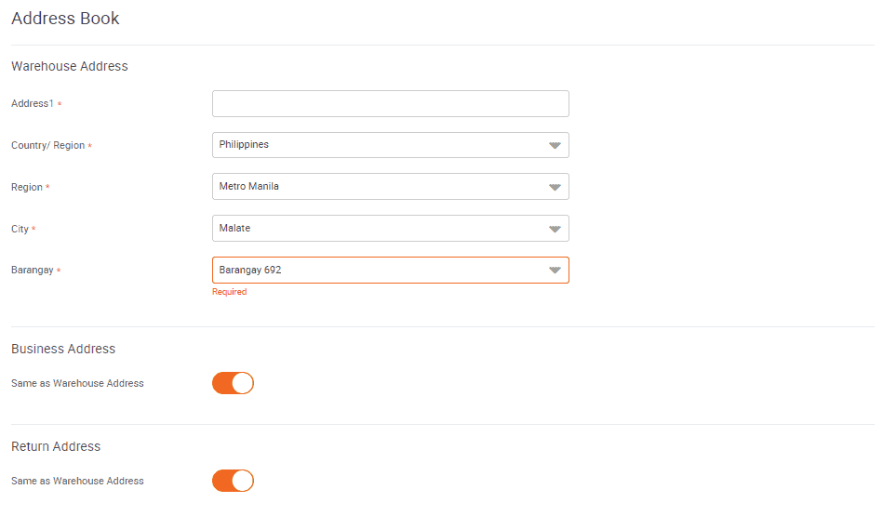Screen dimensions: 883x529
Task: Click the Warehouse Address section heading
Action: (x=70, y=67)
